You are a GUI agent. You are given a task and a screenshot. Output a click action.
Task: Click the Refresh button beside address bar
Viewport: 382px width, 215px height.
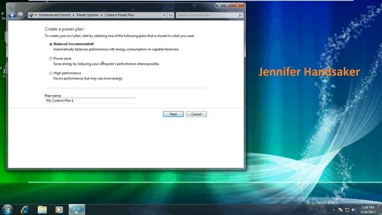click(171, 15)
